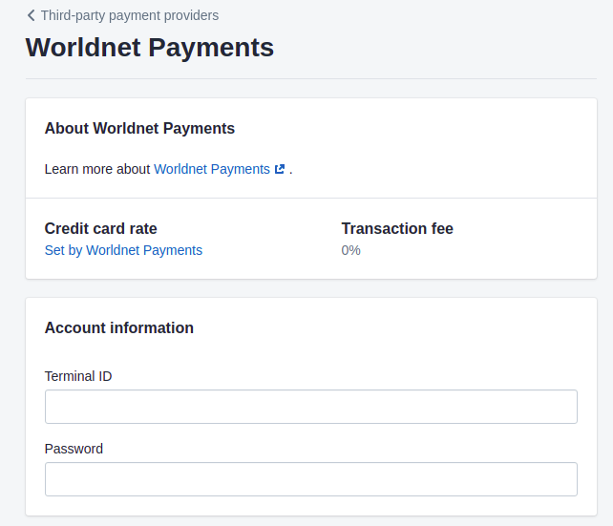The image size is (613, 526).
Task: Click the Transaction fee label
Action: (397, 228)
